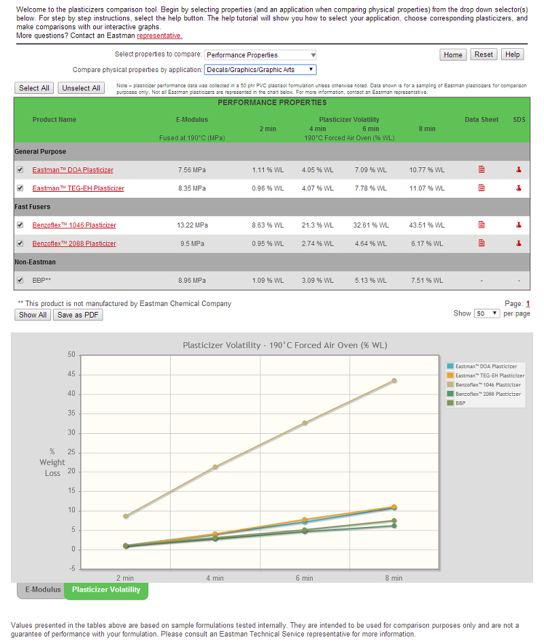The height and width of the screenshot is (644, 544).
Task: Click the Data Sheet column header
Action: click(x=481, y=120)
